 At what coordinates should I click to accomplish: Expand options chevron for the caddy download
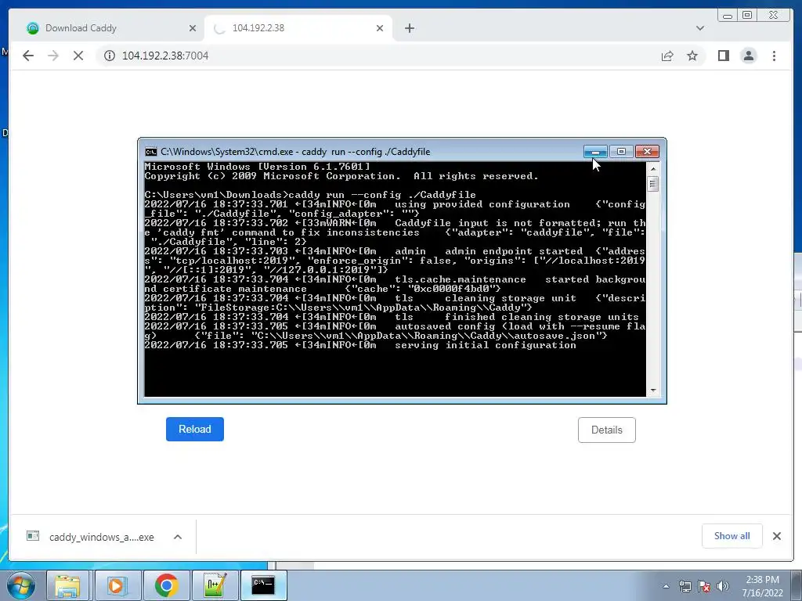click(x=178, y=537)
